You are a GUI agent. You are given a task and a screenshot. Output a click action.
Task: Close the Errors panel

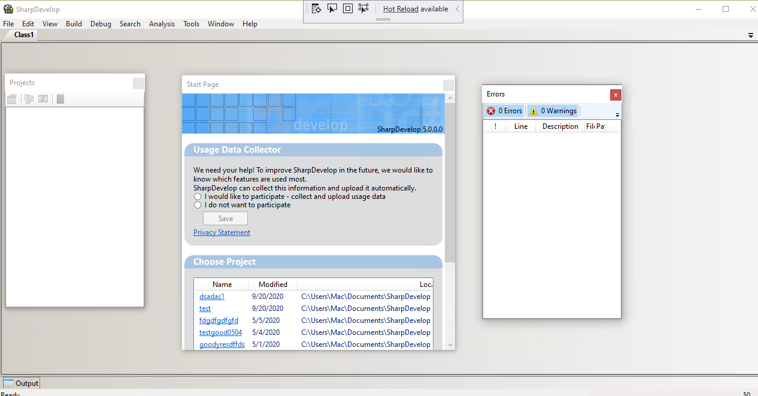pyautogui.click(x=616, y=95)
